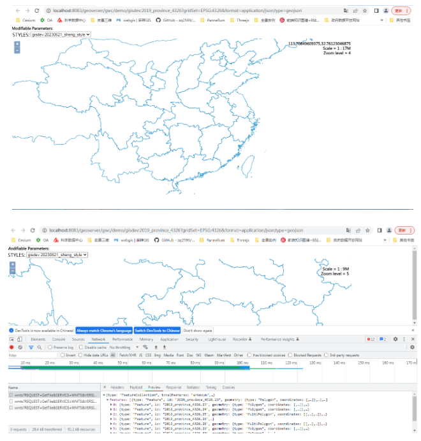Go back in top browser window
This screenshot has height=441, width=421.
(x=18, y=11)
